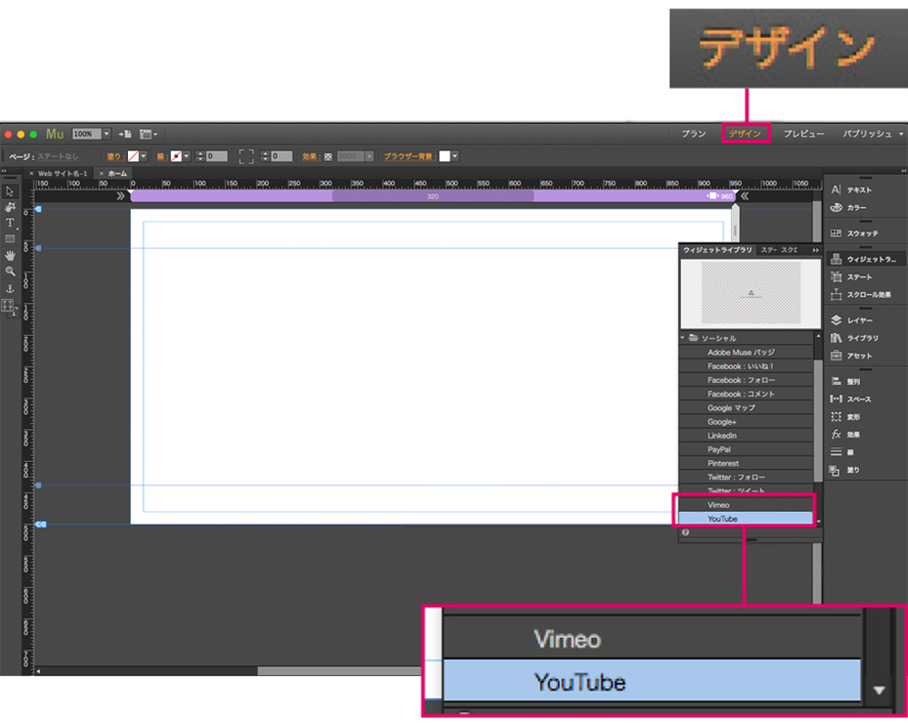Open the 線 stroke panel icon
908x727 pixels.
(835, 452)
